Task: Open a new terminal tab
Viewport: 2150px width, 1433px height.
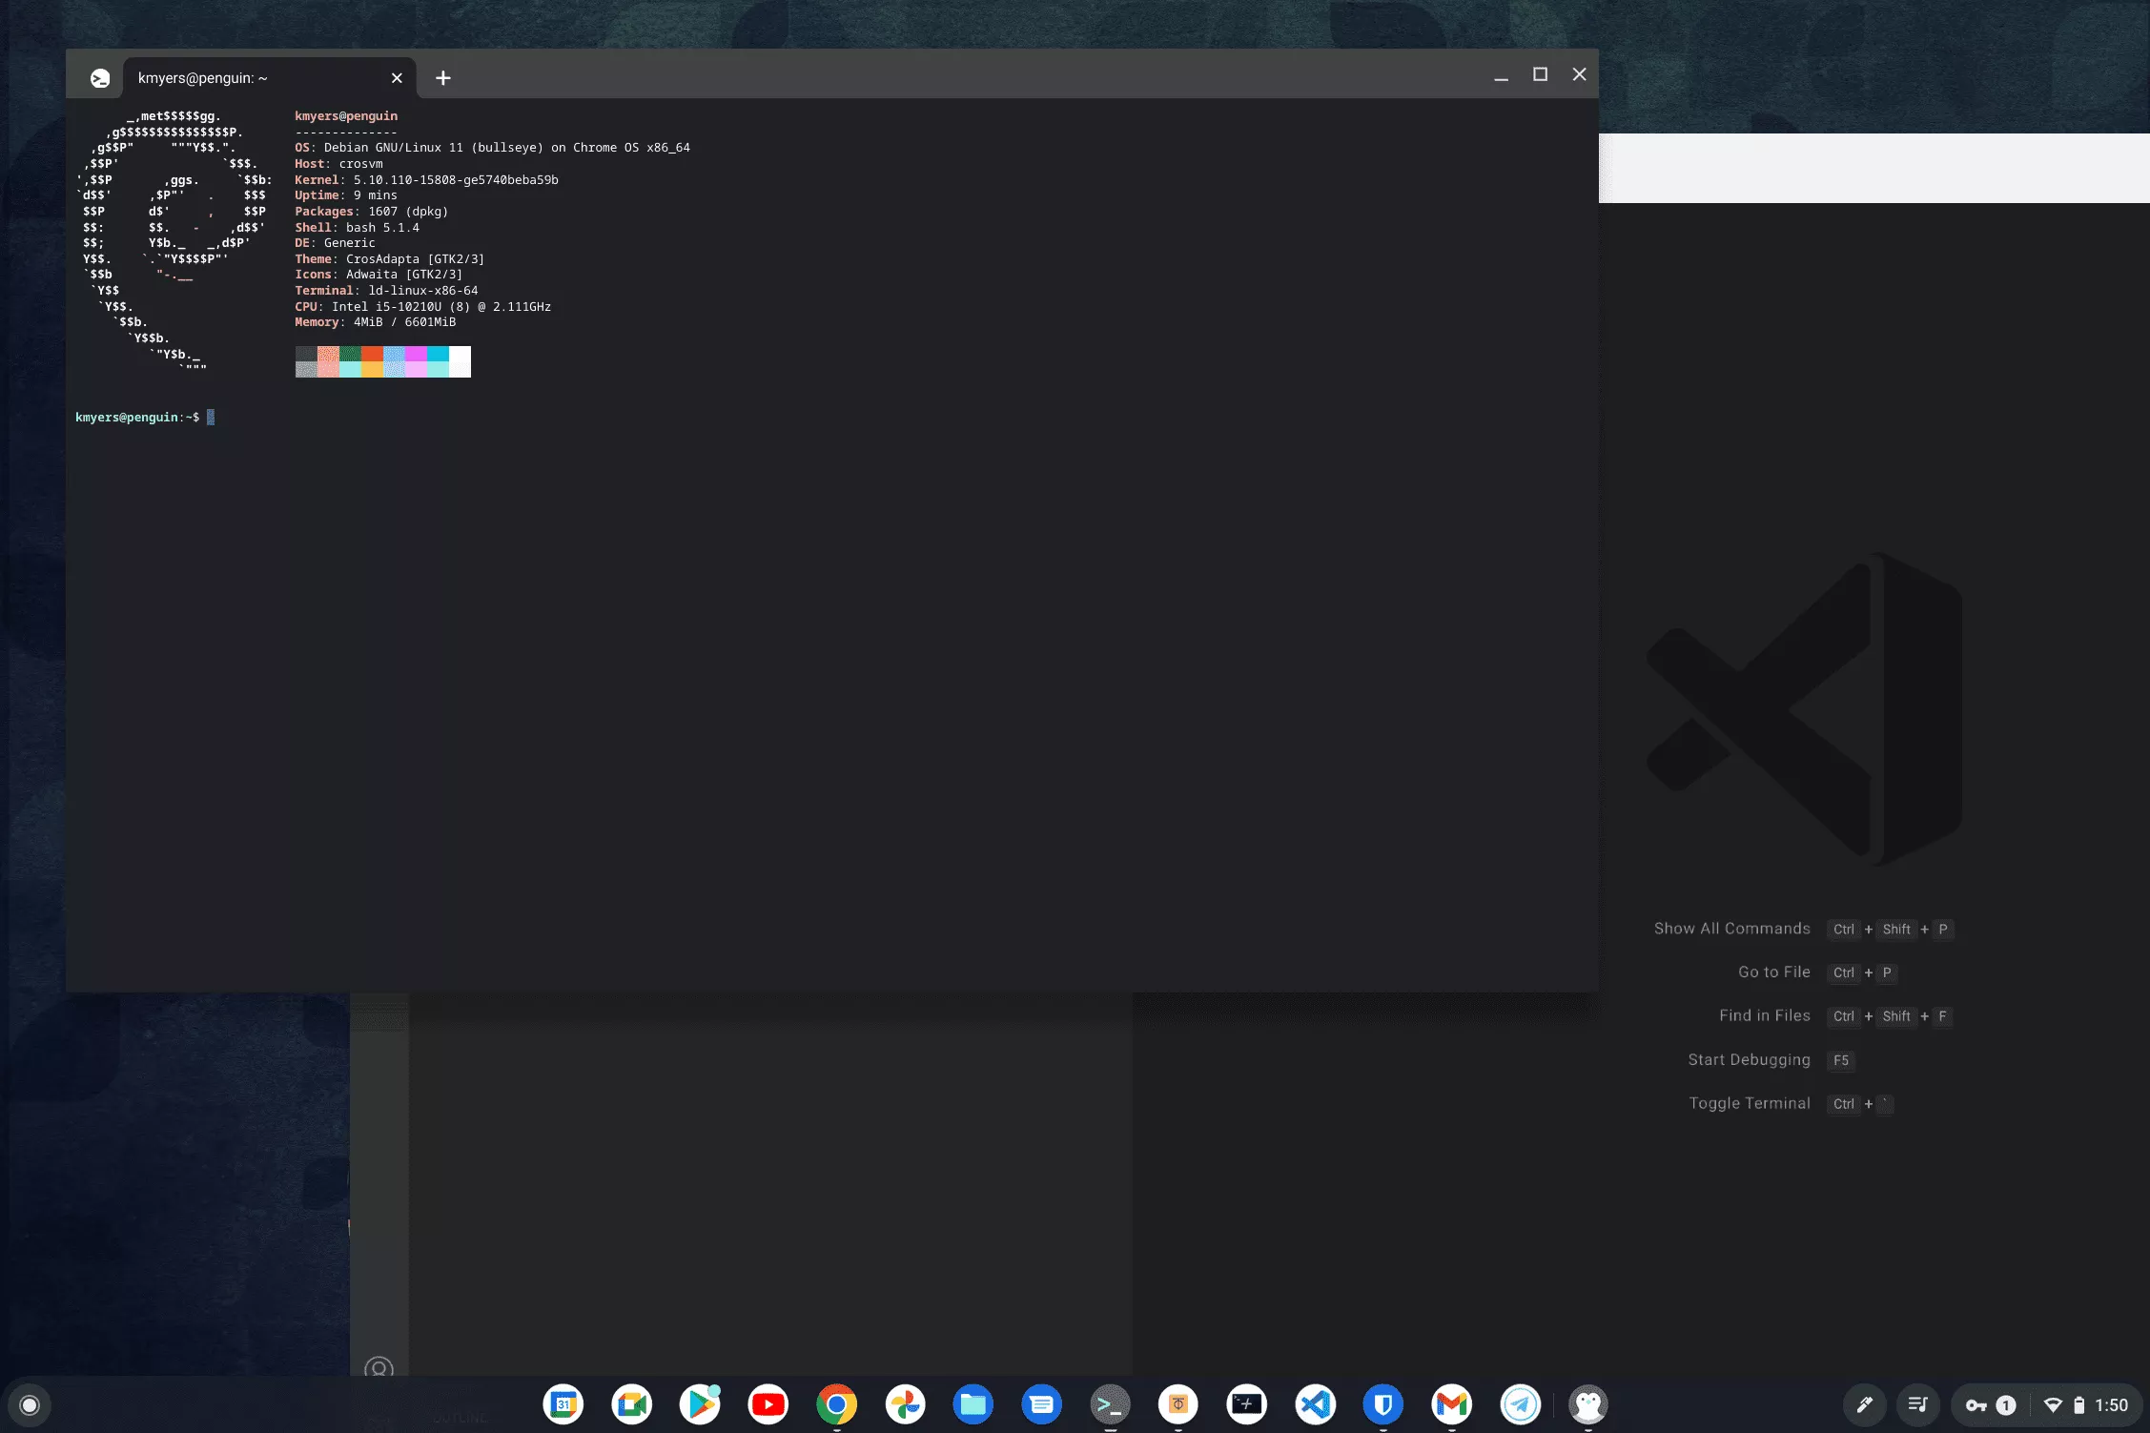Action: 443,78
